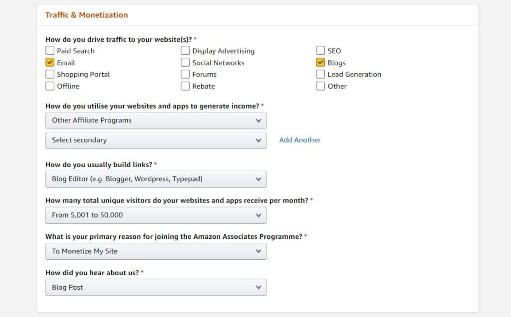Viewport: 511px width, 317px height.
Task: Enable the Shopping Portal checkbox
Action: (x=50, y=74)
